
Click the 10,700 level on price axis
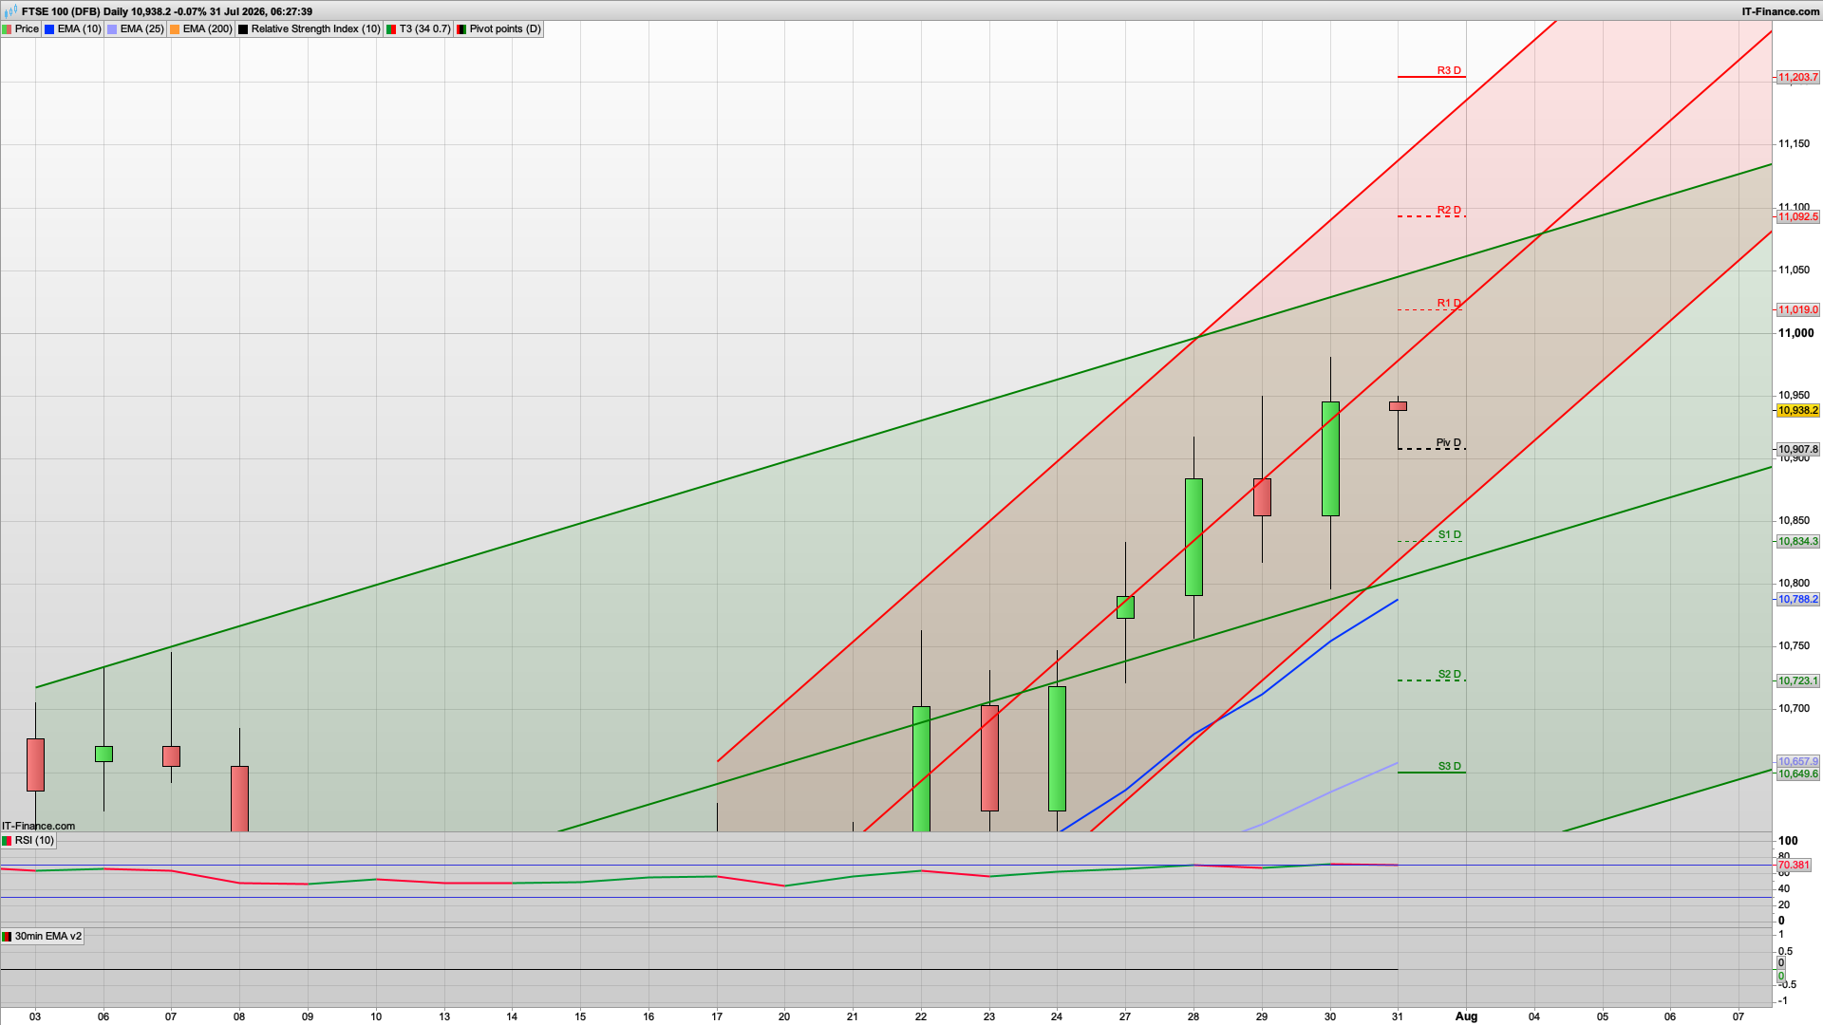click(x=1794, y=709)
